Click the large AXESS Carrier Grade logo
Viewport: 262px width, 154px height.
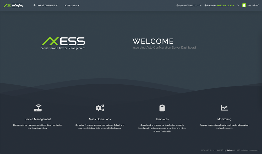point(63,43)
